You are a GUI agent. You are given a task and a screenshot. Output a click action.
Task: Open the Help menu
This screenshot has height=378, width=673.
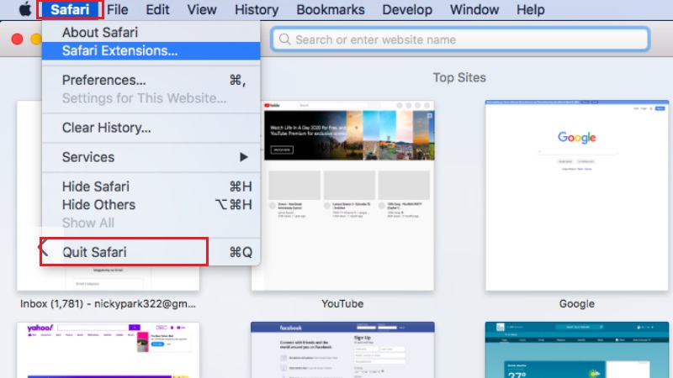coord(531,9)
